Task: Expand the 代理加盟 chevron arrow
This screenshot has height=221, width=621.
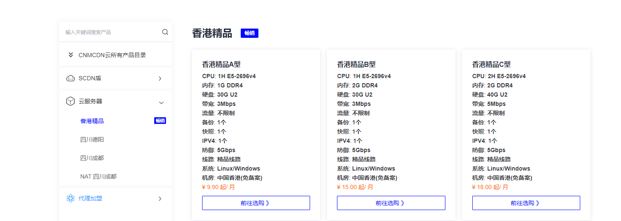Action: 160,199
